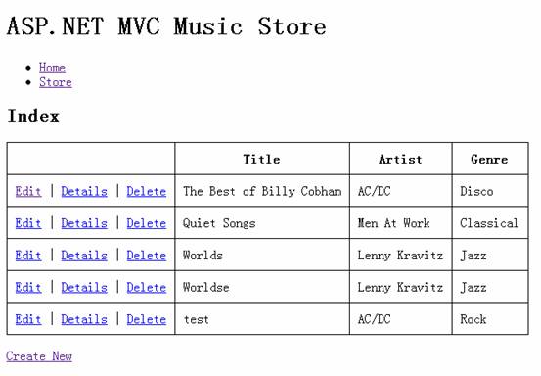
Task: Show Details for the Worlds album
Action: [x=84, y=256]
